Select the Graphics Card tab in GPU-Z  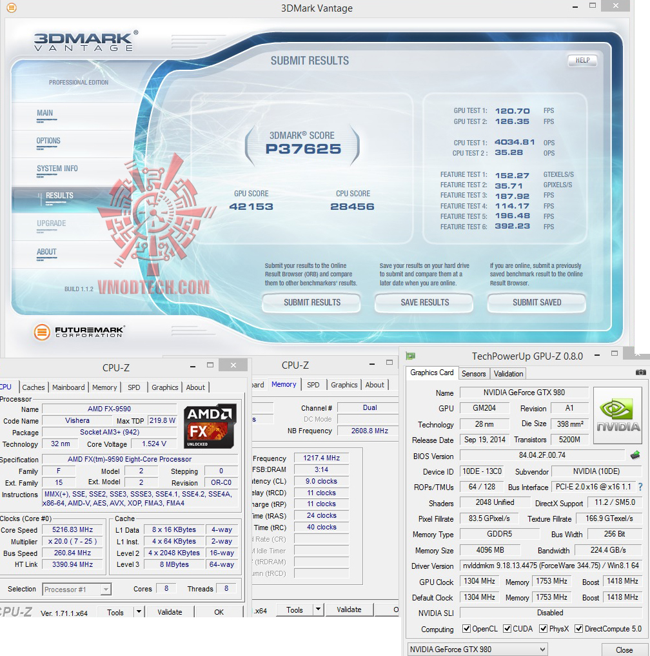click(432, 373)
